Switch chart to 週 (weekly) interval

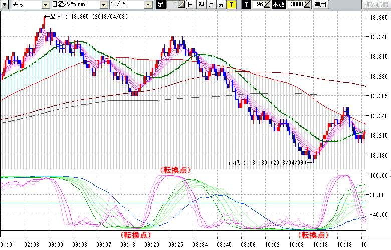pyautogui.click(x=201, y=5)
